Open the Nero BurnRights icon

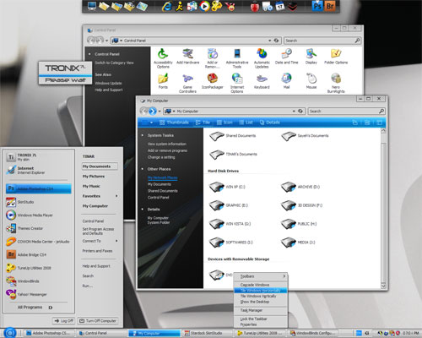click(x=336, y=83)
